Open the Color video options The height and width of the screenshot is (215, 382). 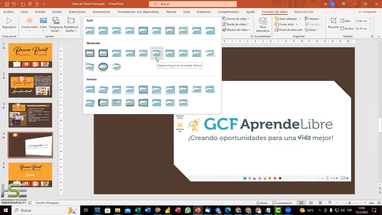pyautogui.click(x=43, y=24)
